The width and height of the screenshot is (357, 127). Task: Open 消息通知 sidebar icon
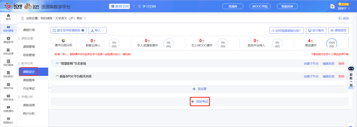[x=8, y=109]
